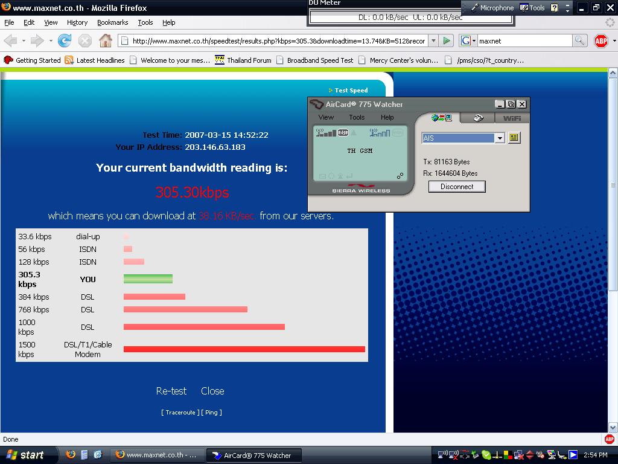Viewport: 618px width, 464px height.
Task: Launch Internet Explorer quick launch icon
Action: tap(98, 454)
